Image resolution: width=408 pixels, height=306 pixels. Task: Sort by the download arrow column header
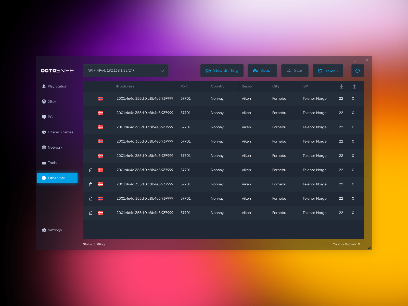point(341,86)
